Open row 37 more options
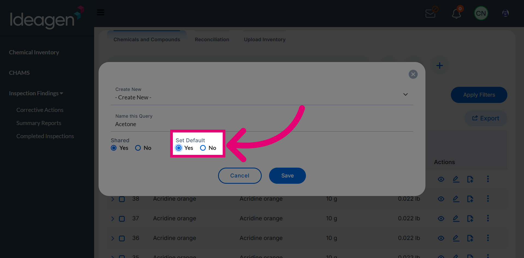 tap(488, 218)
